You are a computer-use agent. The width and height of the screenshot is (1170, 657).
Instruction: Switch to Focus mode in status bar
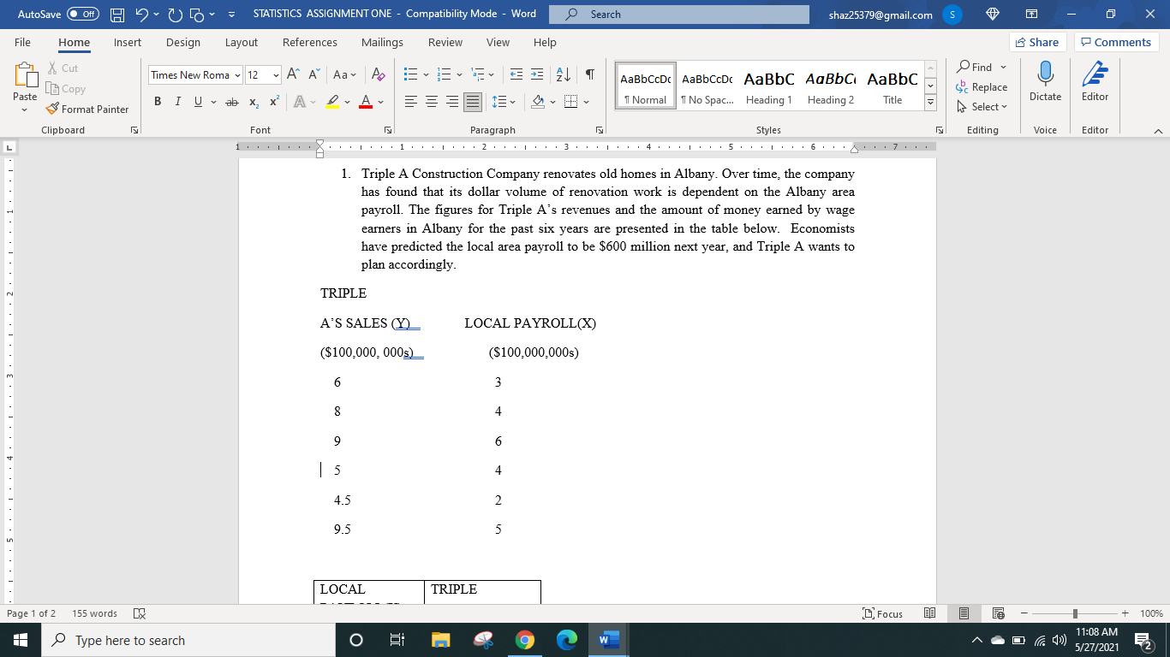(x=882, y=613)
